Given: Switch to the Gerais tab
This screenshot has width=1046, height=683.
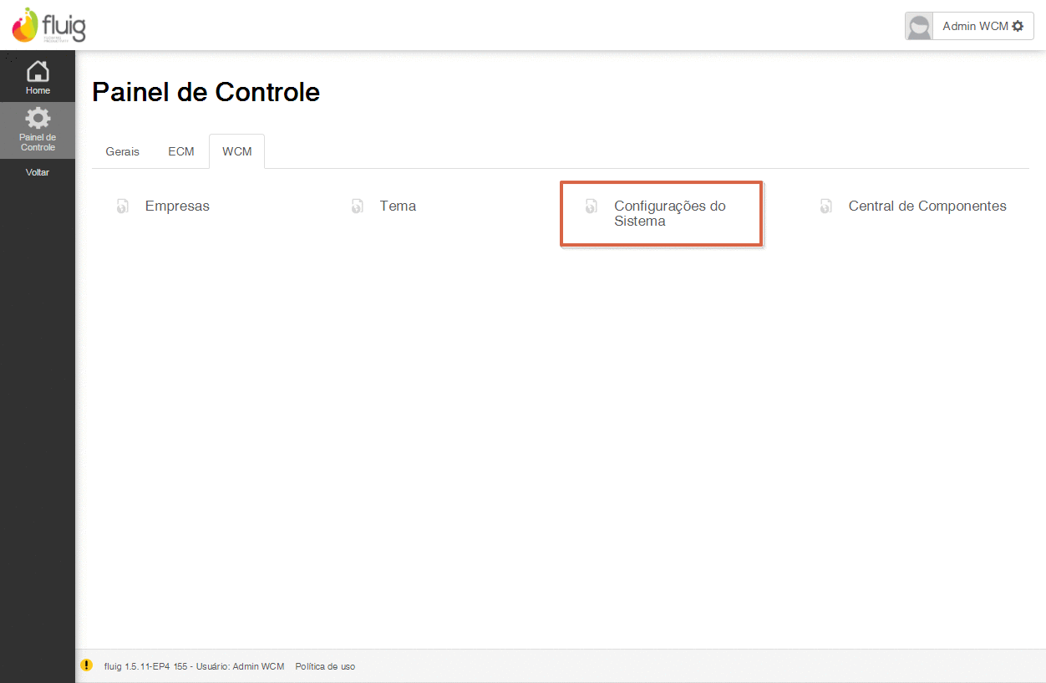Looking at the screenshot, I should pyautogui.click(x=123, y=151).
